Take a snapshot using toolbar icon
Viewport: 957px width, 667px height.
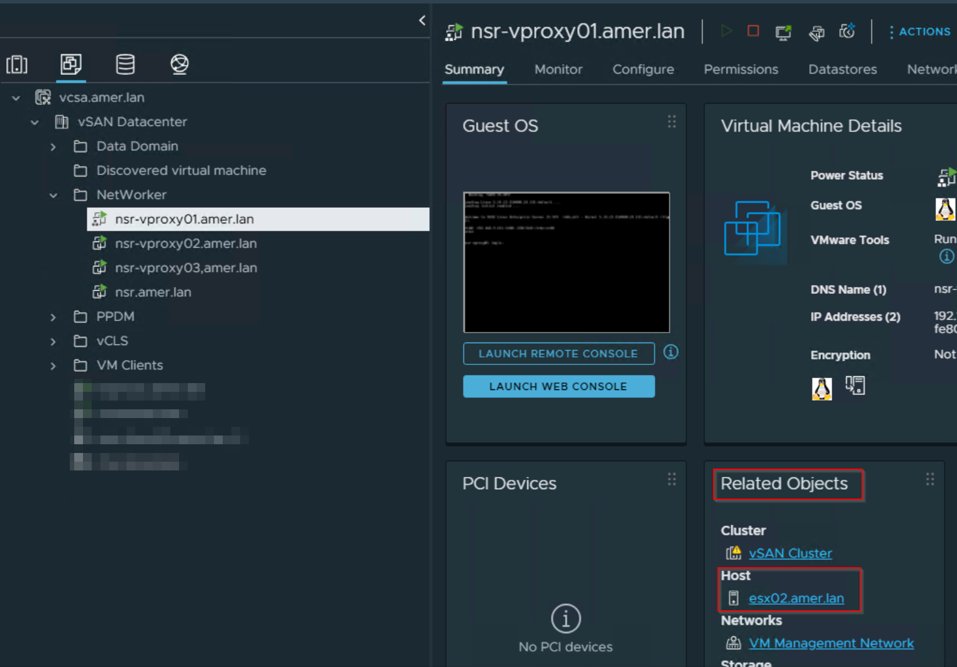pyautogui.click(x=847, y=31)
